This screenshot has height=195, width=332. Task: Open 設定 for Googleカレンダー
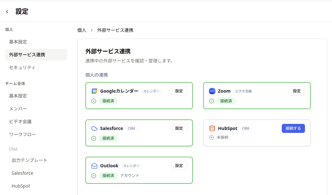coord(179,91)
